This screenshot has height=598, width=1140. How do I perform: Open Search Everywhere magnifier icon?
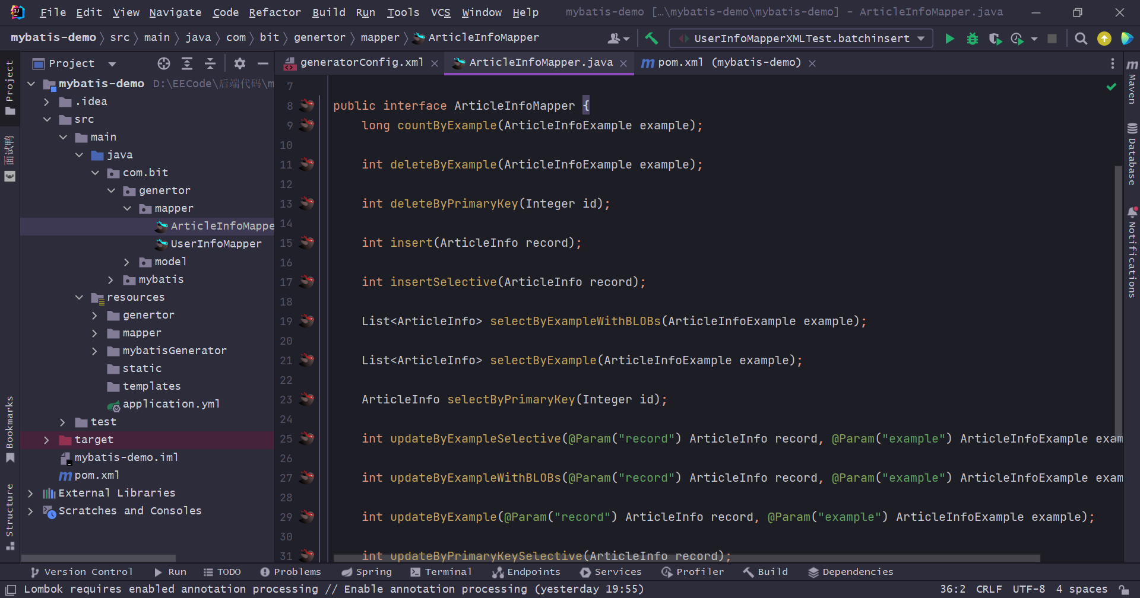tap(1081, 39)
